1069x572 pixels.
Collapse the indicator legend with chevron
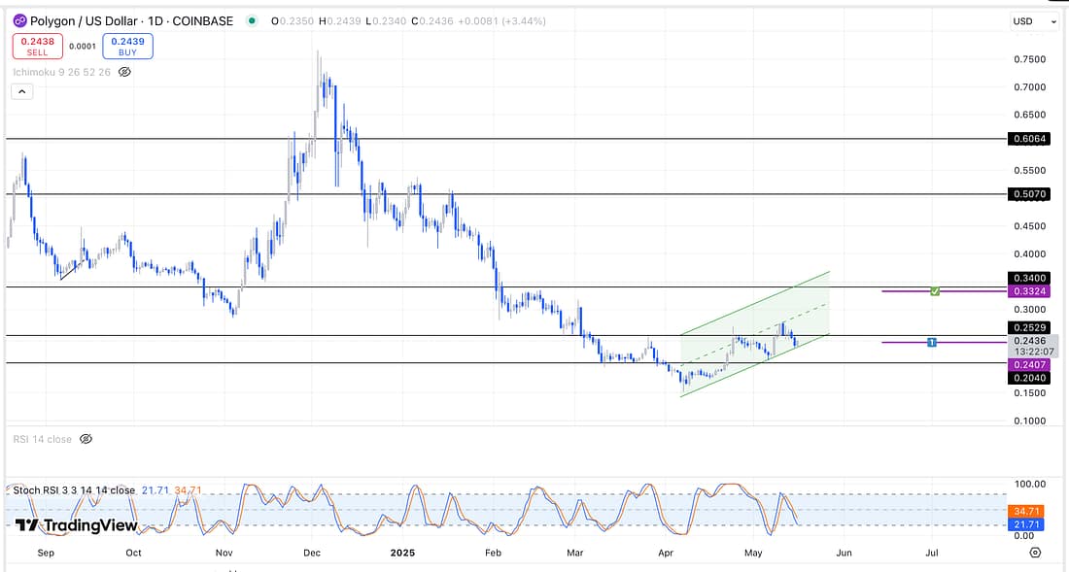21,92
